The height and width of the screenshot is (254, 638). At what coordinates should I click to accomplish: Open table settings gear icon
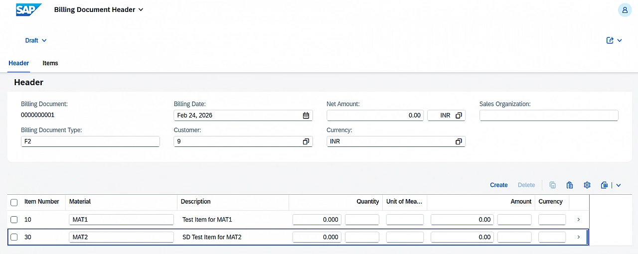tap(587, 185)
